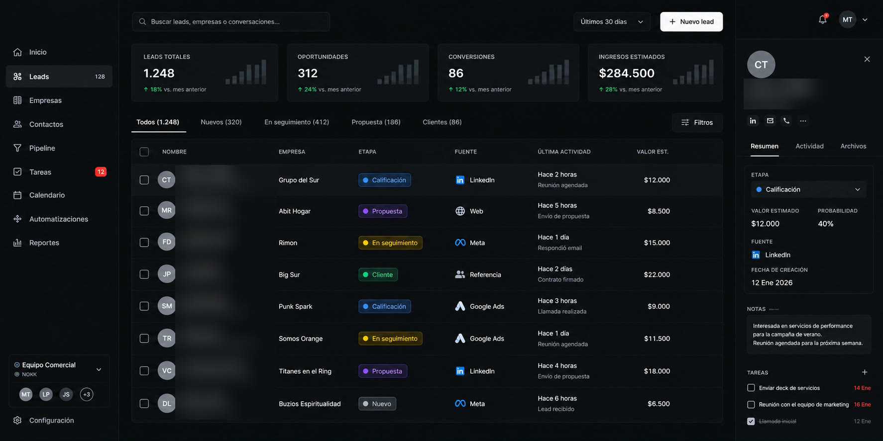Open the MT user account menu
Viewport: 883px width, 441px height.
point(854,20)
